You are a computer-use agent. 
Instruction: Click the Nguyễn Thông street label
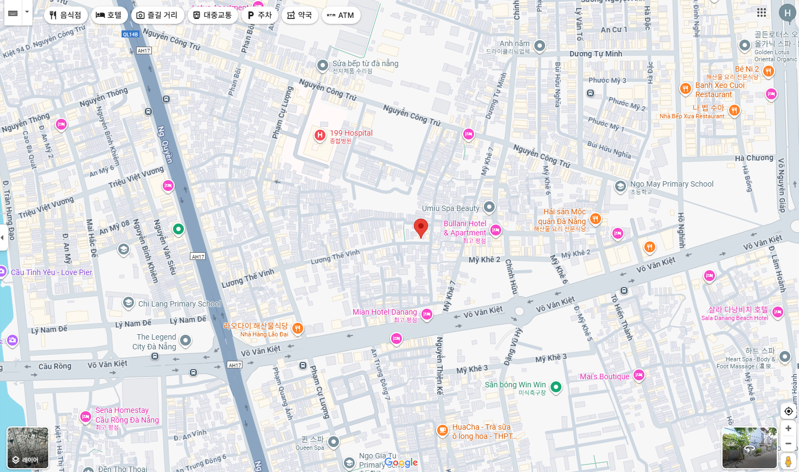coord(104,98)
